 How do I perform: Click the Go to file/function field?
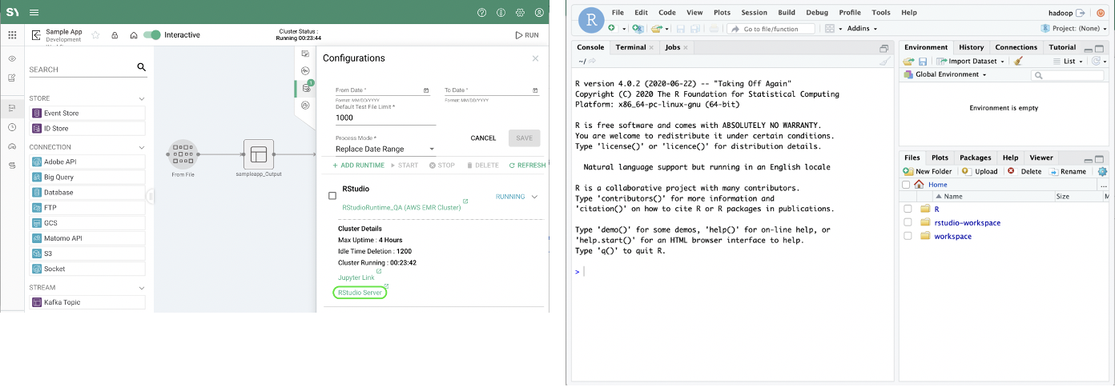point(770,28)
